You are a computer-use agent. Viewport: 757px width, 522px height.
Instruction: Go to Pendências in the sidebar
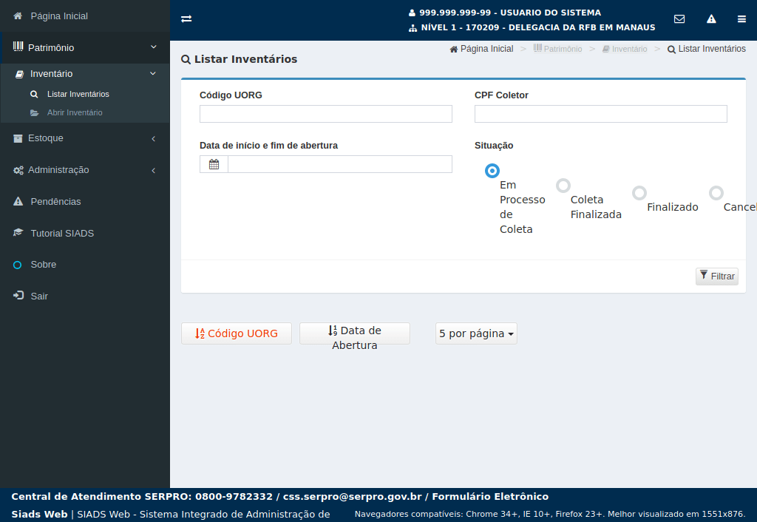click(x=55, y=201)
